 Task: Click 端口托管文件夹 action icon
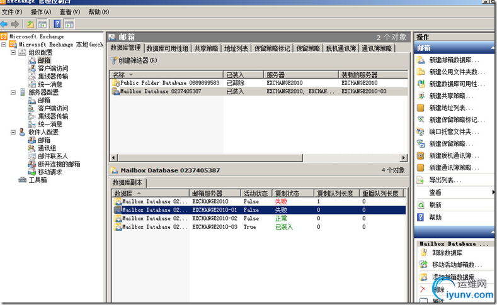pyautogui.click(x=421, y=131)
